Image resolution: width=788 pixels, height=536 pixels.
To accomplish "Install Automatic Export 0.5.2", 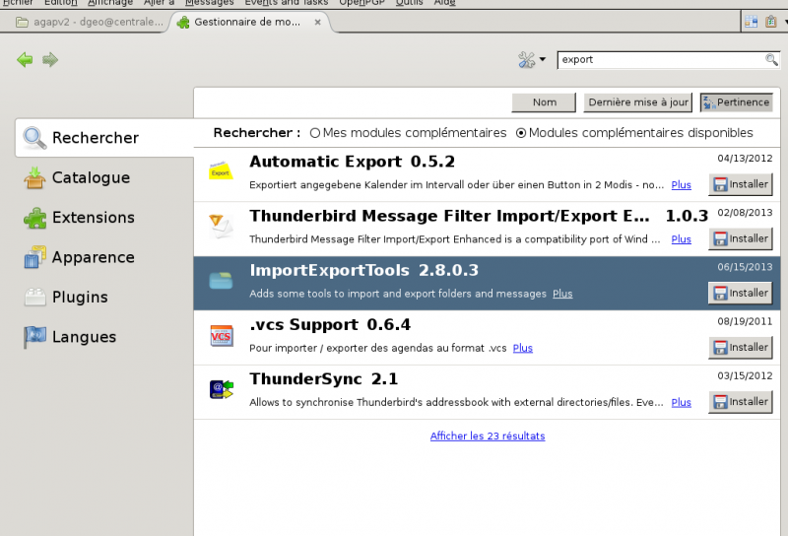I will pos(741,184).
